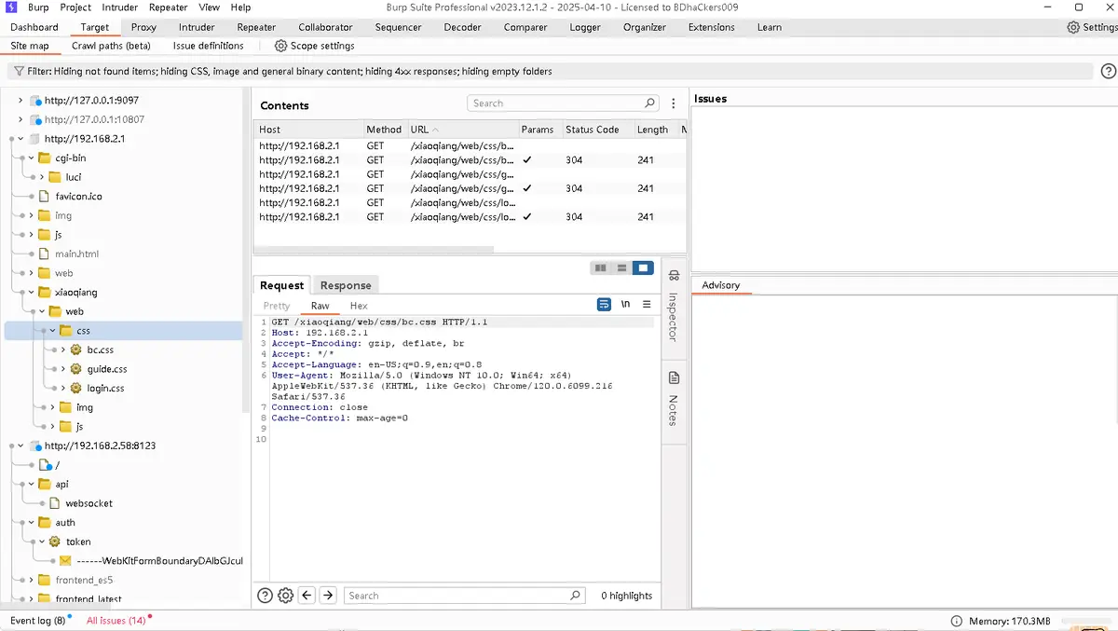1118x631 pixels.
Task: Open the Inspector side panel
Action: (674, 306)
